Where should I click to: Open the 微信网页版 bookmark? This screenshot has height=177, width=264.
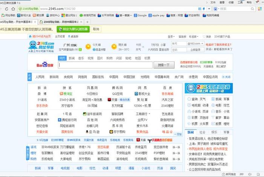tap(88, 15)
